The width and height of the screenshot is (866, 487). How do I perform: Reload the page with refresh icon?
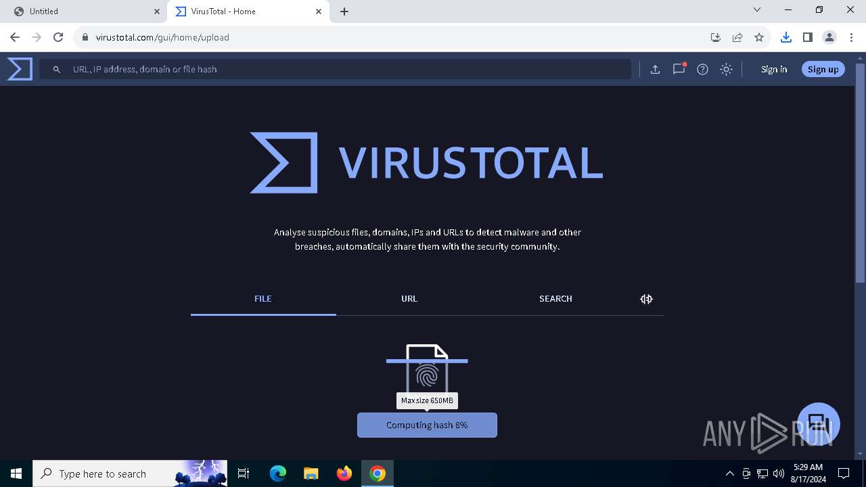[58, 37]
